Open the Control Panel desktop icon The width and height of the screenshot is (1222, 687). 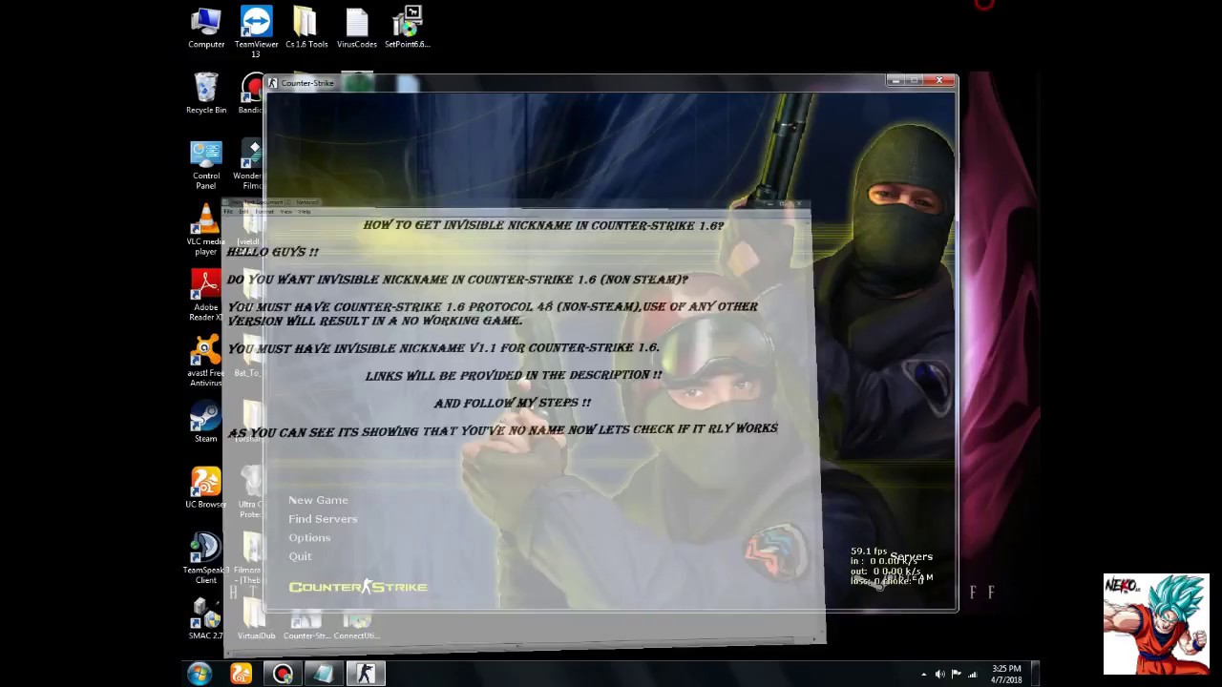coord(206,164)
